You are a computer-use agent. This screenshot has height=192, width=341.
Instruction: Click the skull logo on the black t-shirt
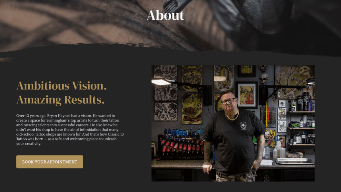243,126
